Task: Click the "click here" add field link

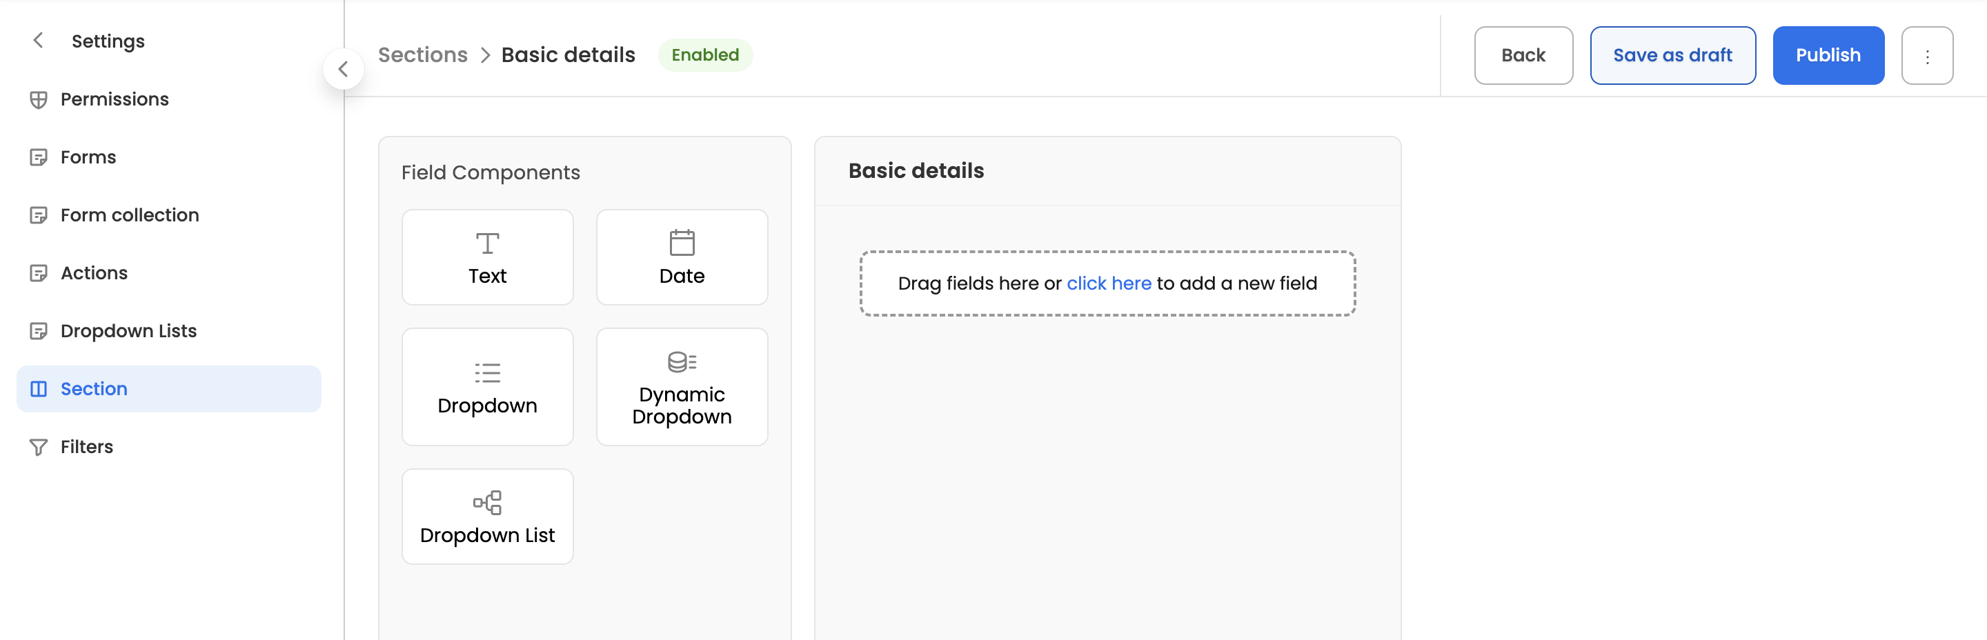Action: [x=1109, y=283]
